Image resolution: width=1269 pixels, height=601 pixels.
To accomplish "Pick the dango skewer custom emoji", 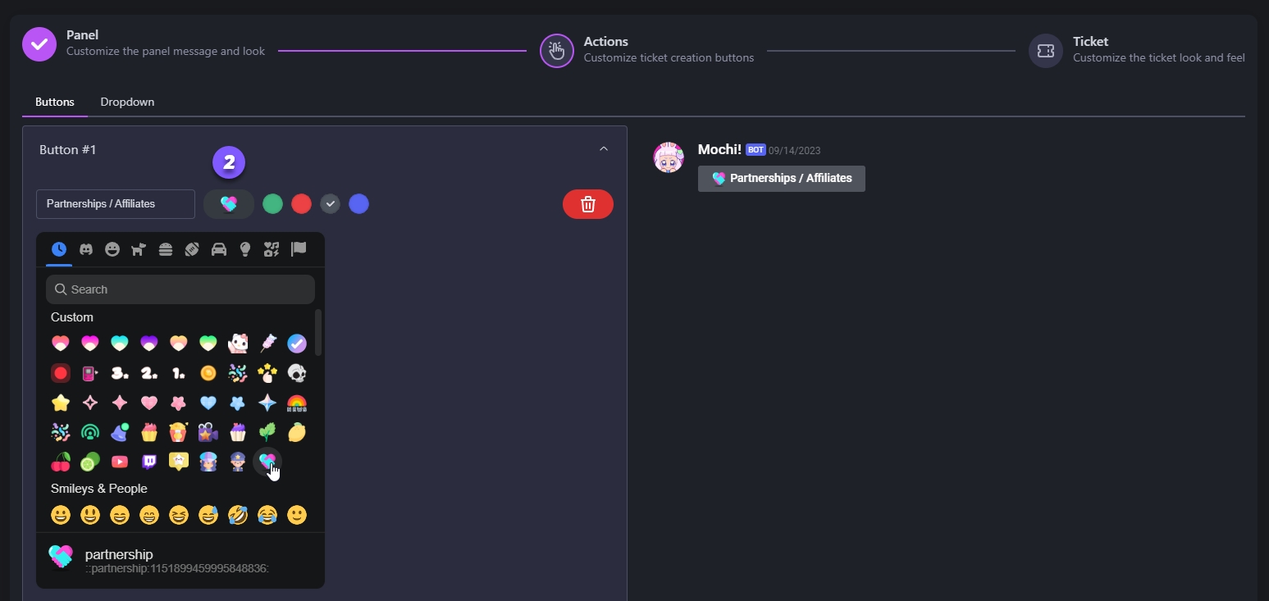I will (267, 344).
